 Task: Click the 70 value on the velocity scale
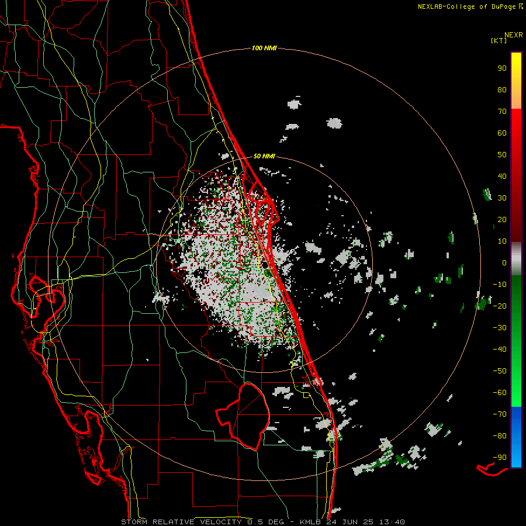502,112
